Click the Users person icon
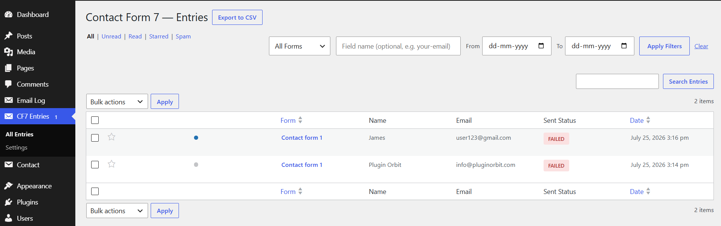The width and height of the screenshot is (721, 226). (8, 218)
